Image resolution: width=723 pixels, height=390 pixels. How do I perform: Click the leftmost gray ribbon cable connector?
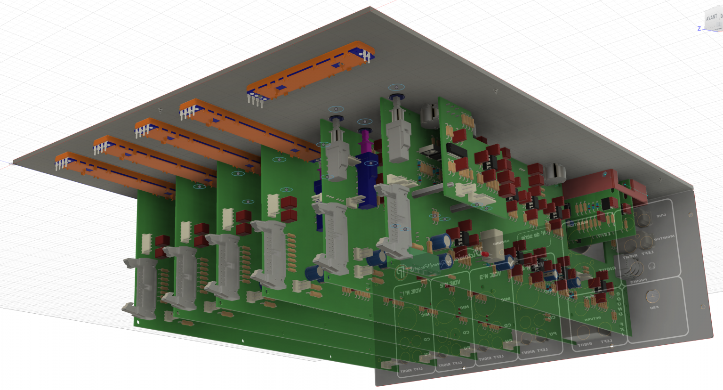coord(141,288)
